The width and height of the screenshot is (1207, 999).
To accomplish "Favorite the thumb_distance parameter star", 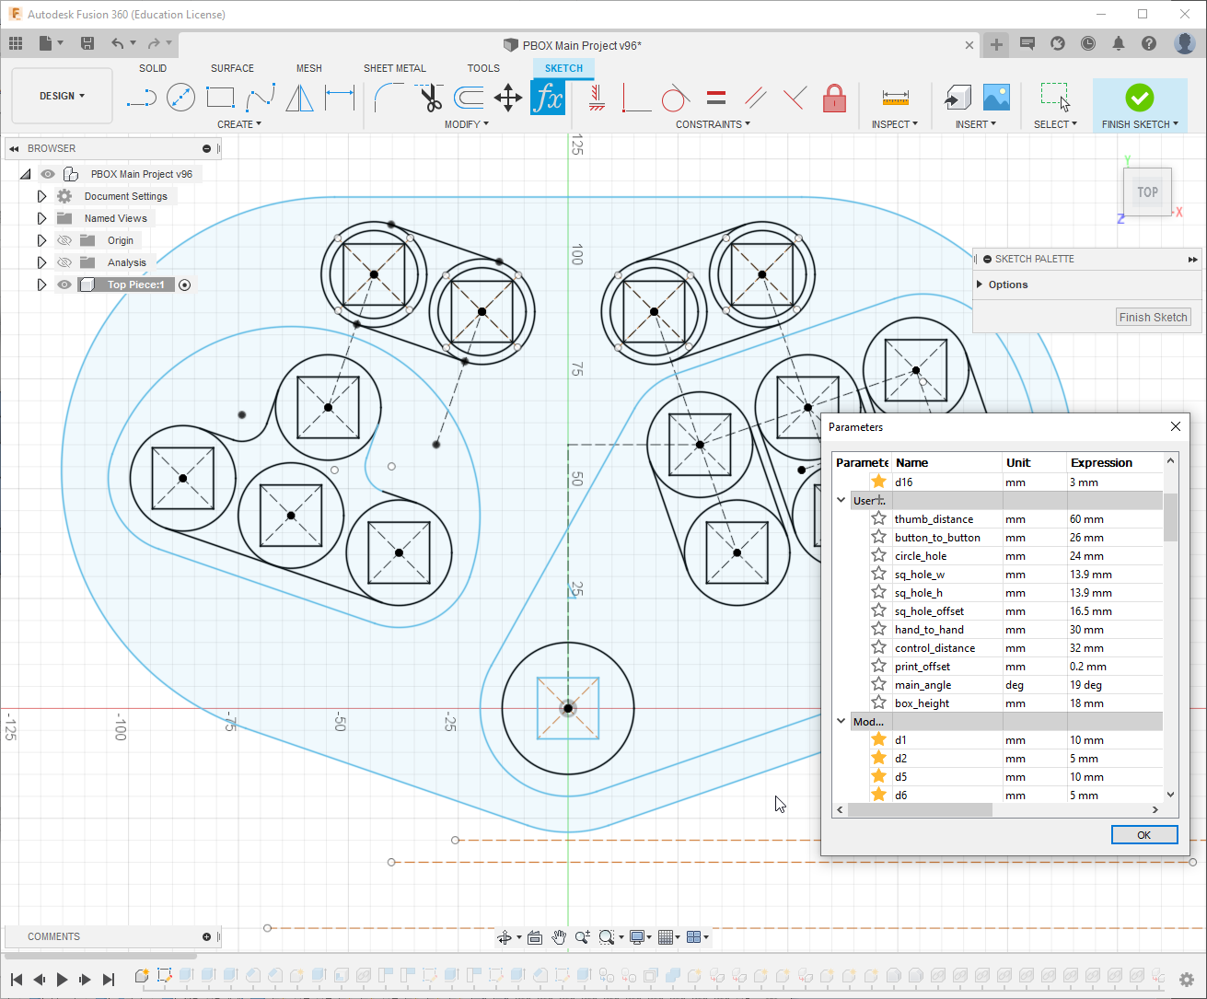I will point(877,517).
